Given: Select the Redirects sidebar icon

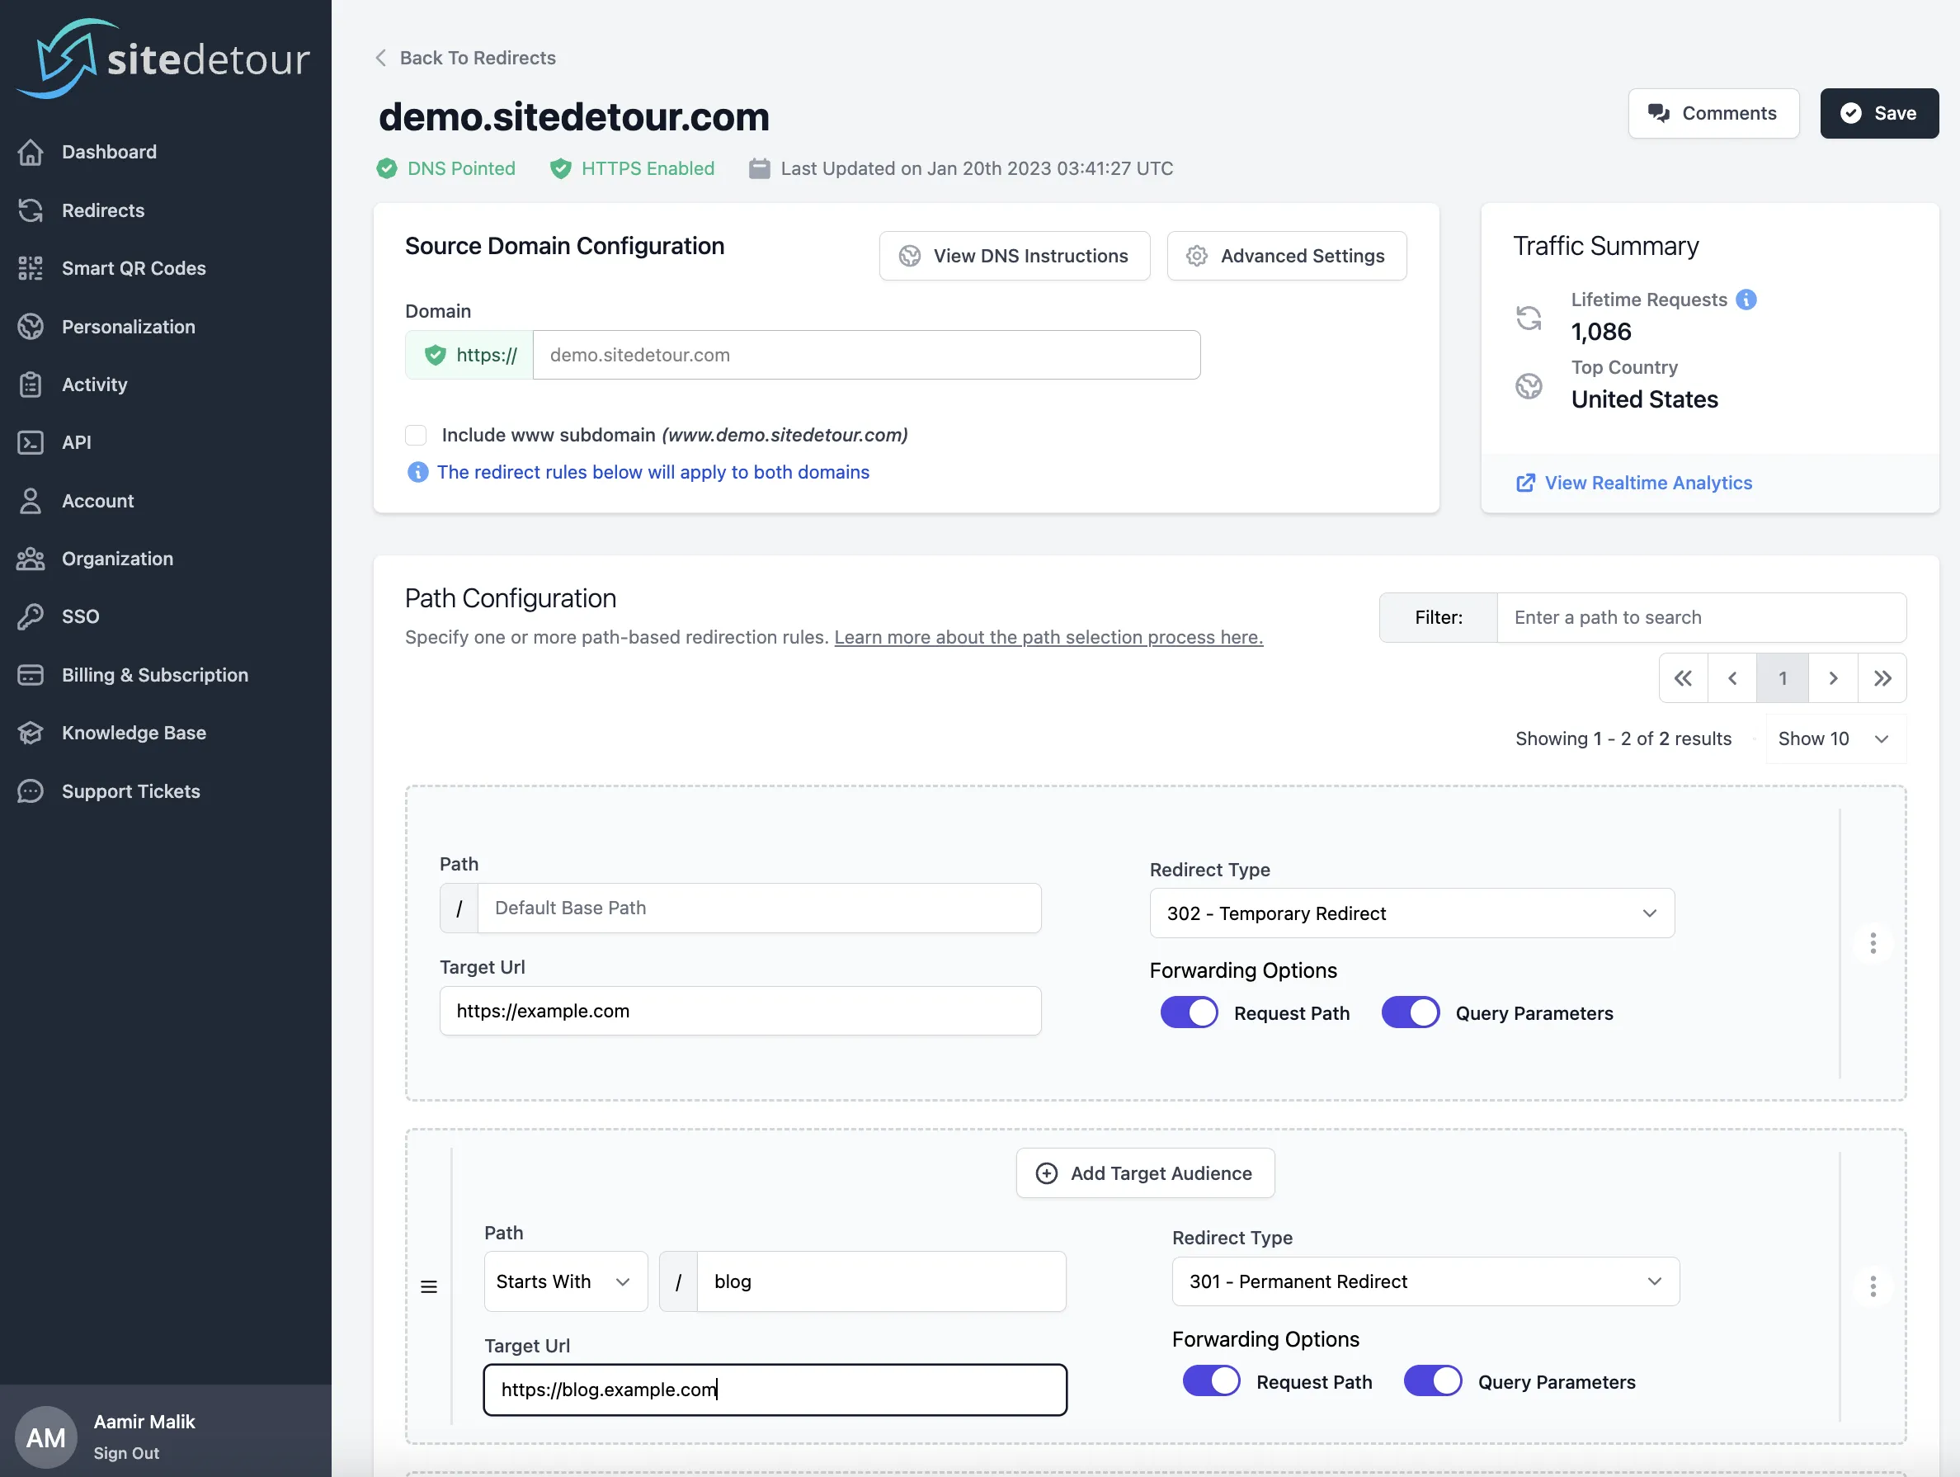Looking at the screenshot, I should coord(31,210).
